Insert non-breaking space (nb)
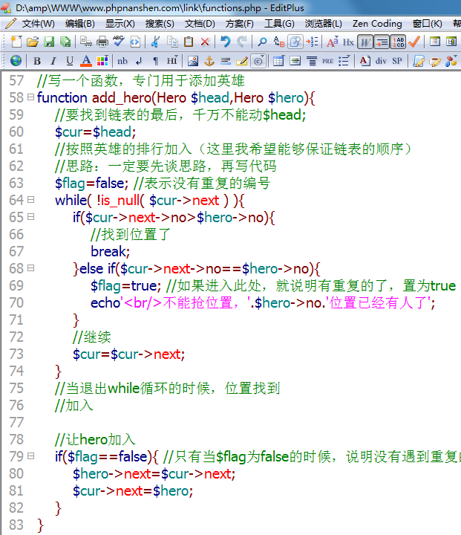461x535 pixels. (122, 61)
